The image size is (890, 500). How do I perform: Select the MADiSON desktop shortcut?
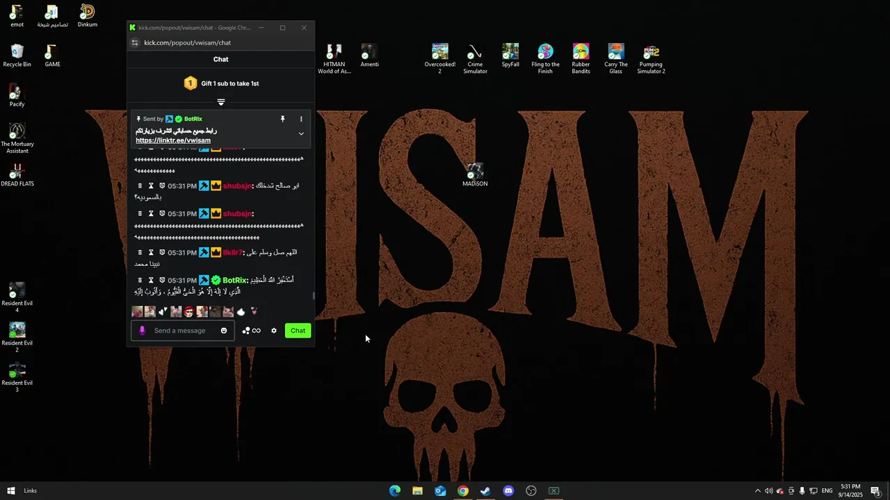(475, 175)
